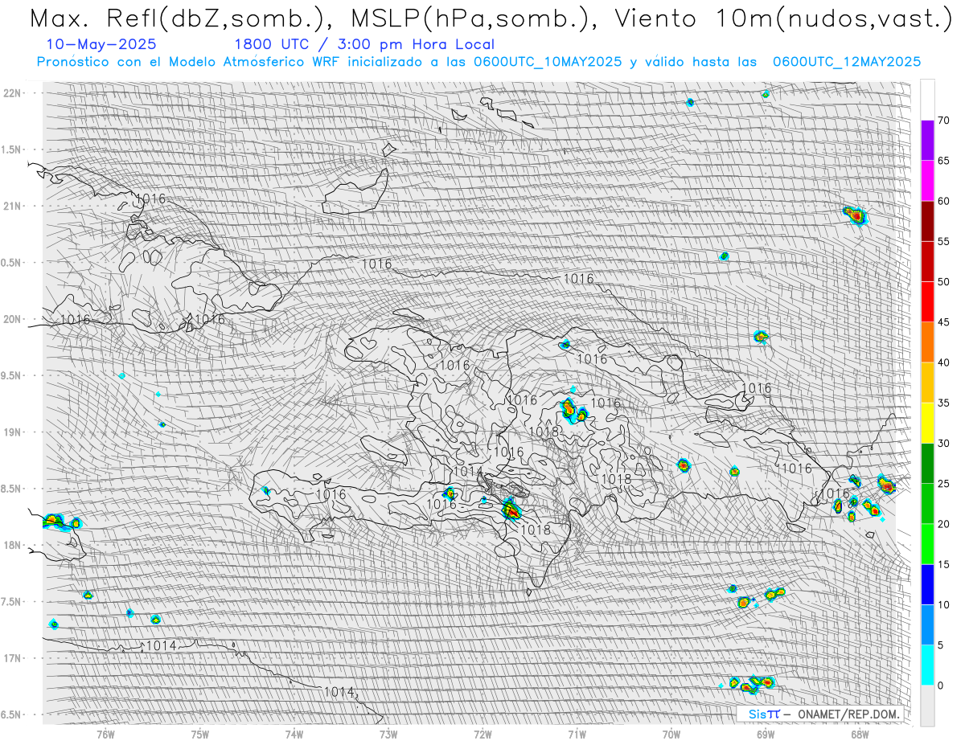Click the '25' label on the colorbar

tap(943, 484)
